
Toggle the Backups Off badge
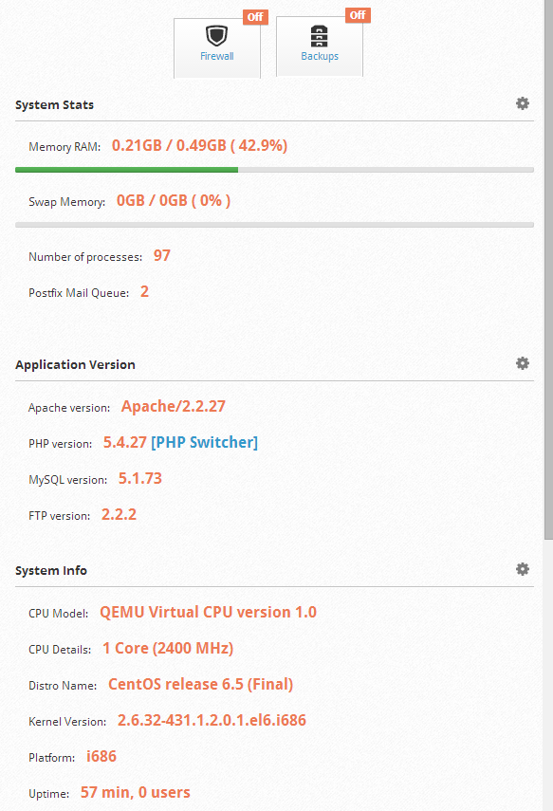click(358, 15)
